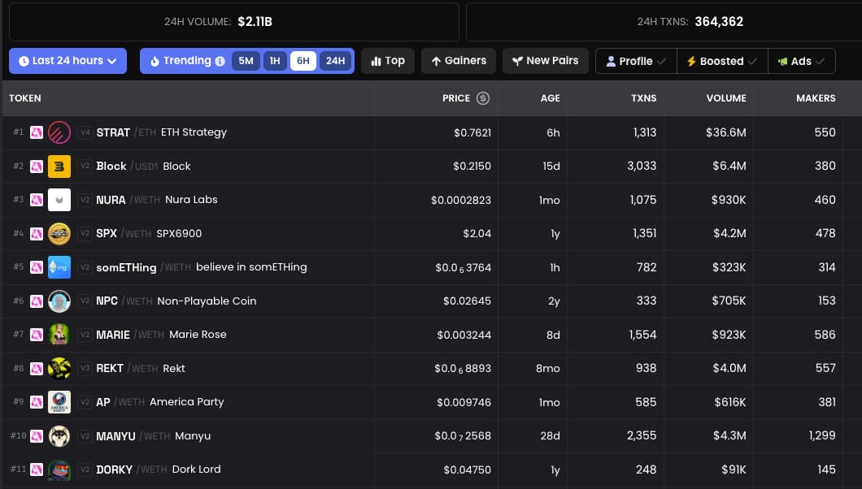The image size is (862, 489).
Task: Click the Uniswap icon in NURA row
Action: [36, 200]
